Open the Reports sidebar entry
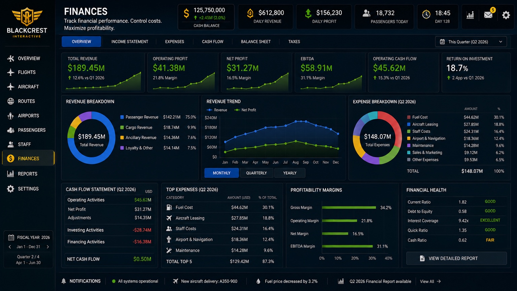Image resolution: width=517 pixels, height=291 pixels. (x=27, y=174)
